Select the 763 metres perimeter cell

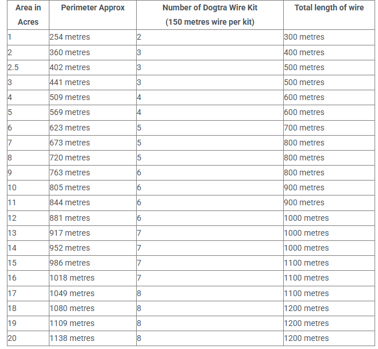click(70, 172)
